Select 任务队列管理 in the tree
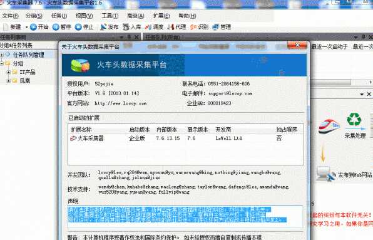The height and width of the screenshot is (240, 373). 29,55
